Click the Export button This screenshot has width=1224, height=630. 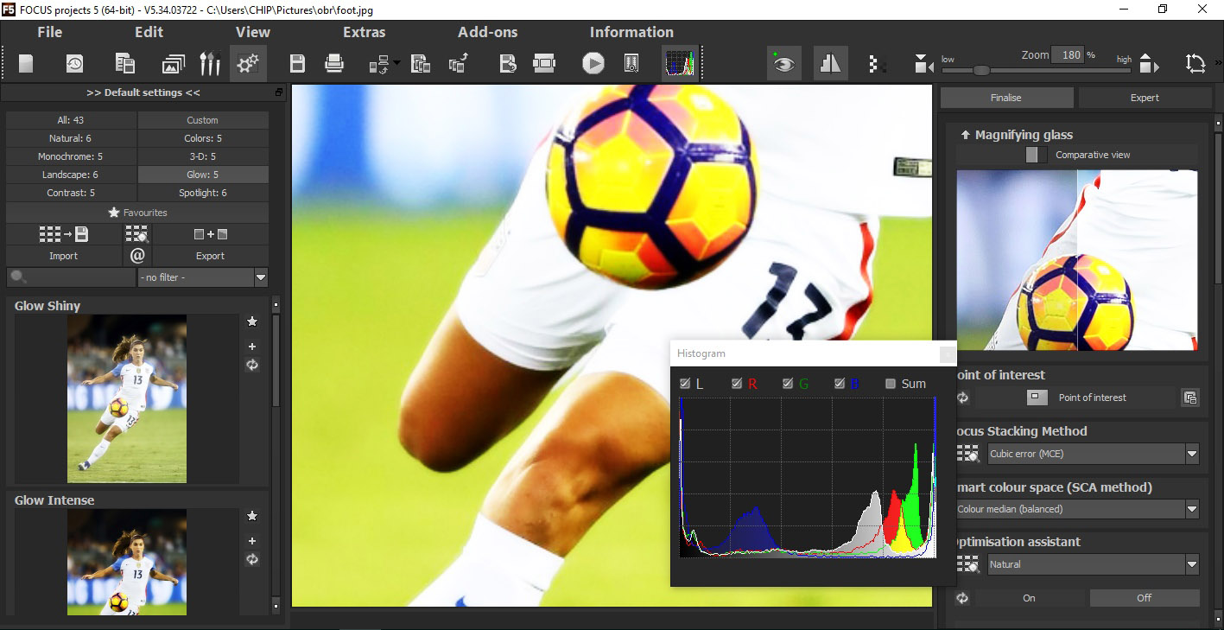(210, 256)
